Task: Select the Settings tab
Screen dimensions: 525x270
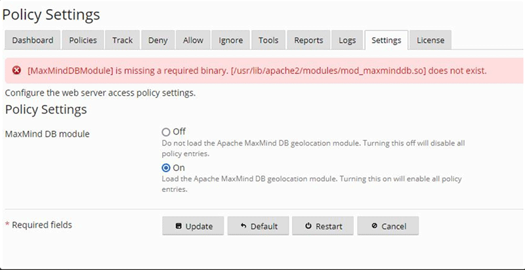Action: pos(386,40)
